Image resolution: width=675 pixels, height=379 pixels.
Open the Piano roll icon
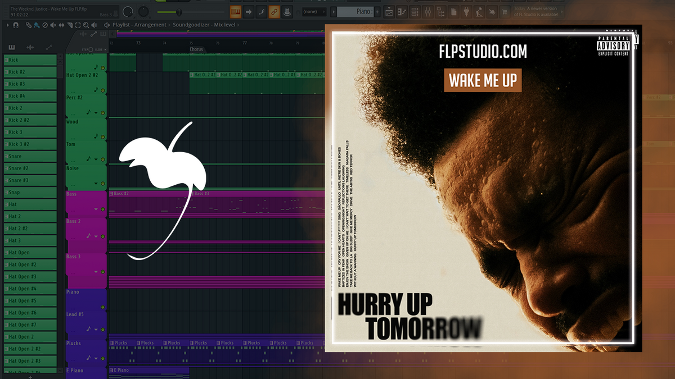pos(402,11)
